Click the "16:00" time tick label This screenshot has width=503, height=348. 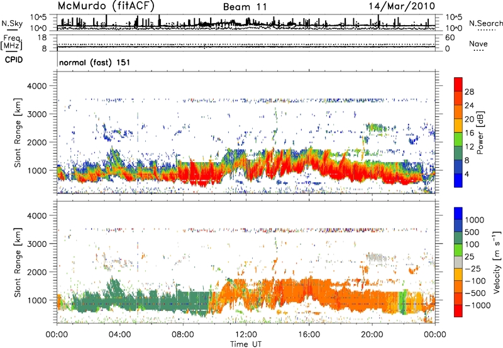(309, 335)
